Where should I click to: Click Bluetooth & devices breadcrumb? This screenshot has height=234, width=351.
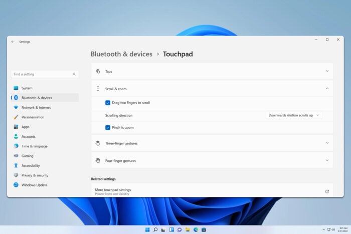121,54
